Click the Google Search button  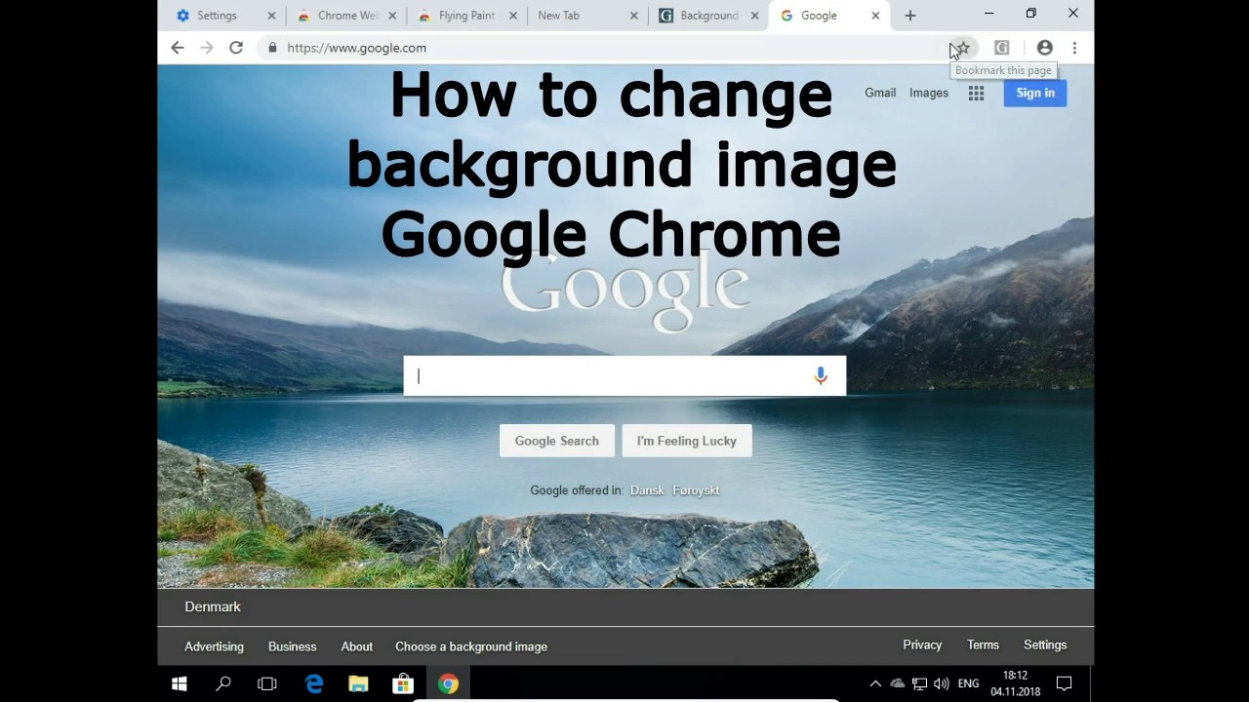point(557,441)
